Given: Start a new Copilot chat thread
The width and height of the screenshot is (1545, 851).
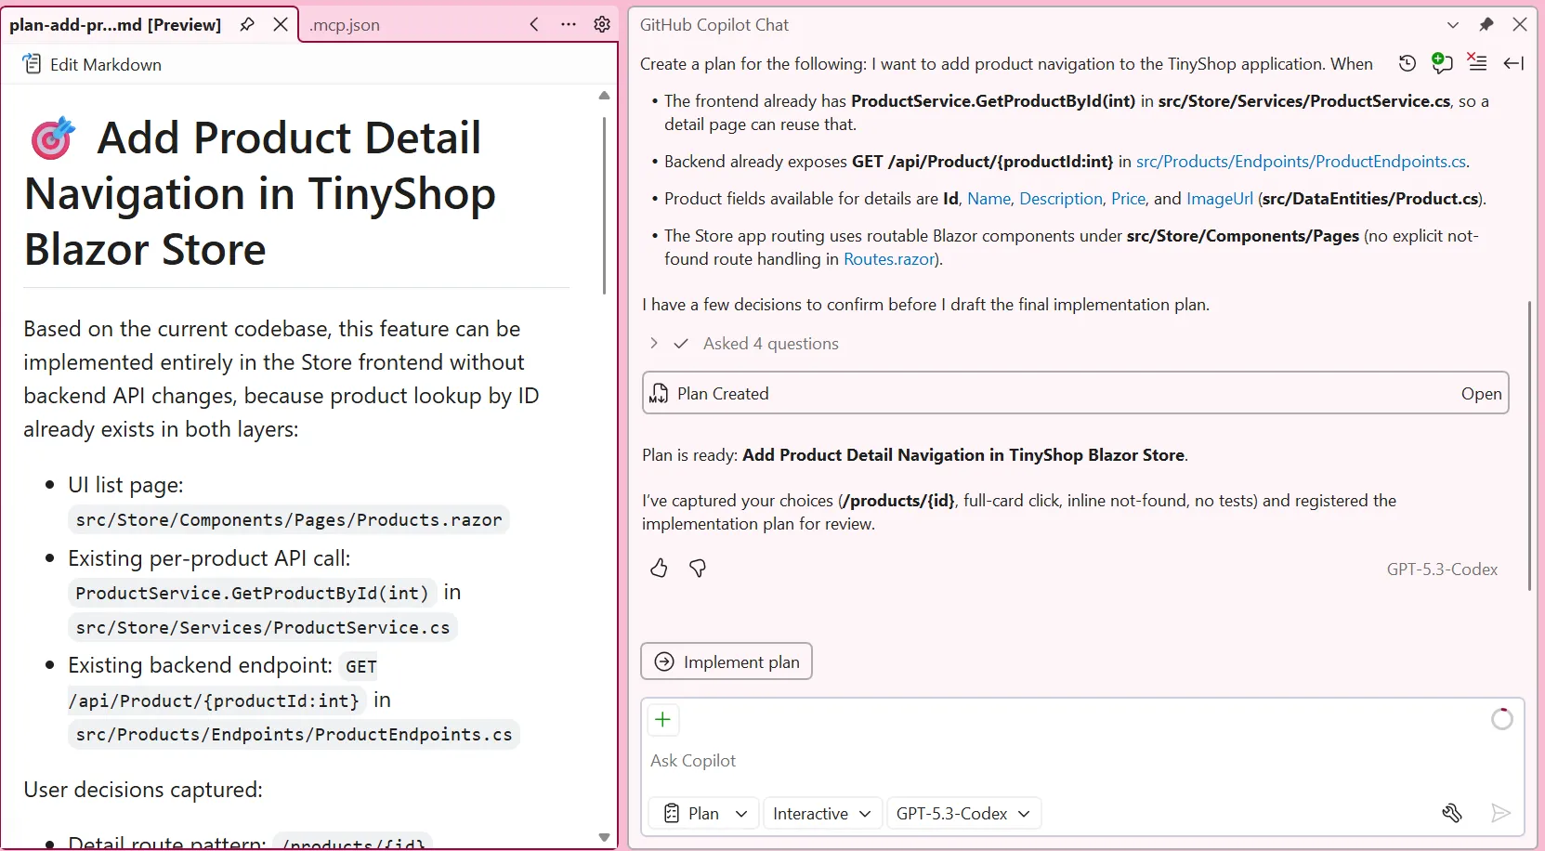Looking at the screenshot, I should tap(1442, 63).
